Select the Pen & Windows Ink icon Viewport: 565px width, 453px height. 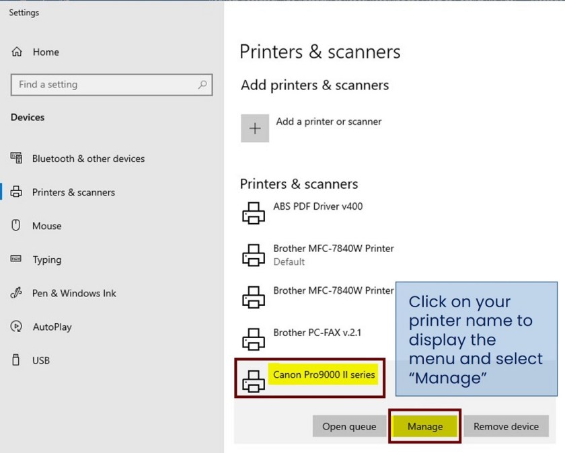[15, 293]
